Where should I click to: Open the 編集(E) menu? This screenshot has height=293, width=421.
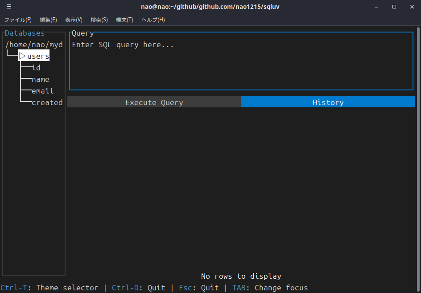pyautogui.click(x=48, y=20)
